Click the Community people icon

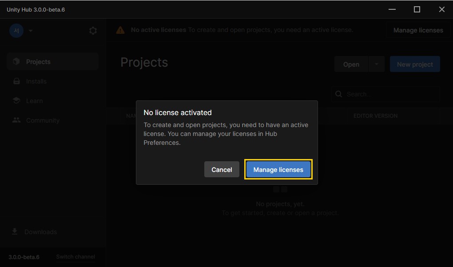click(16, 120)
